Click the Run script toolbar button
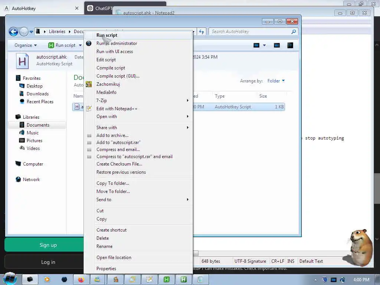The width and height of the screenshot is (380, 285). 62,45
